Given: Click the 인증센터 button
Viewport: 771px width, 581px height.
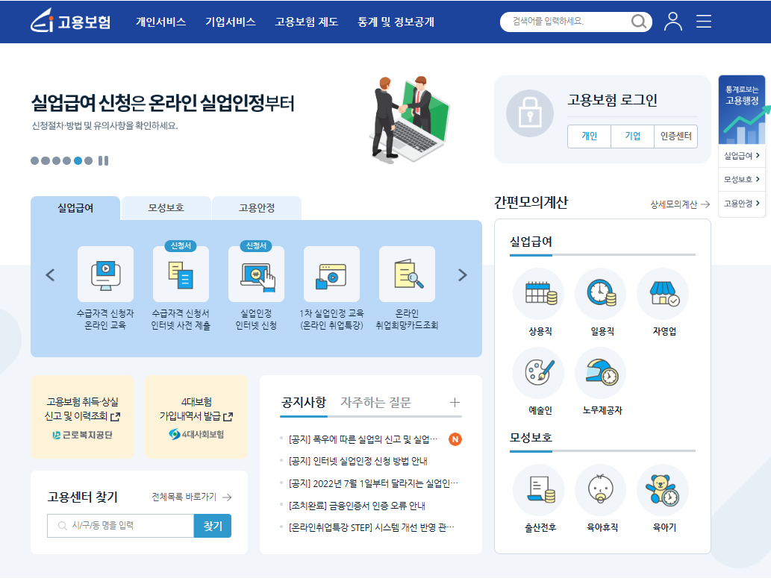Looking at the screenshot, I should pyautogui.click(x=675, y=136).
